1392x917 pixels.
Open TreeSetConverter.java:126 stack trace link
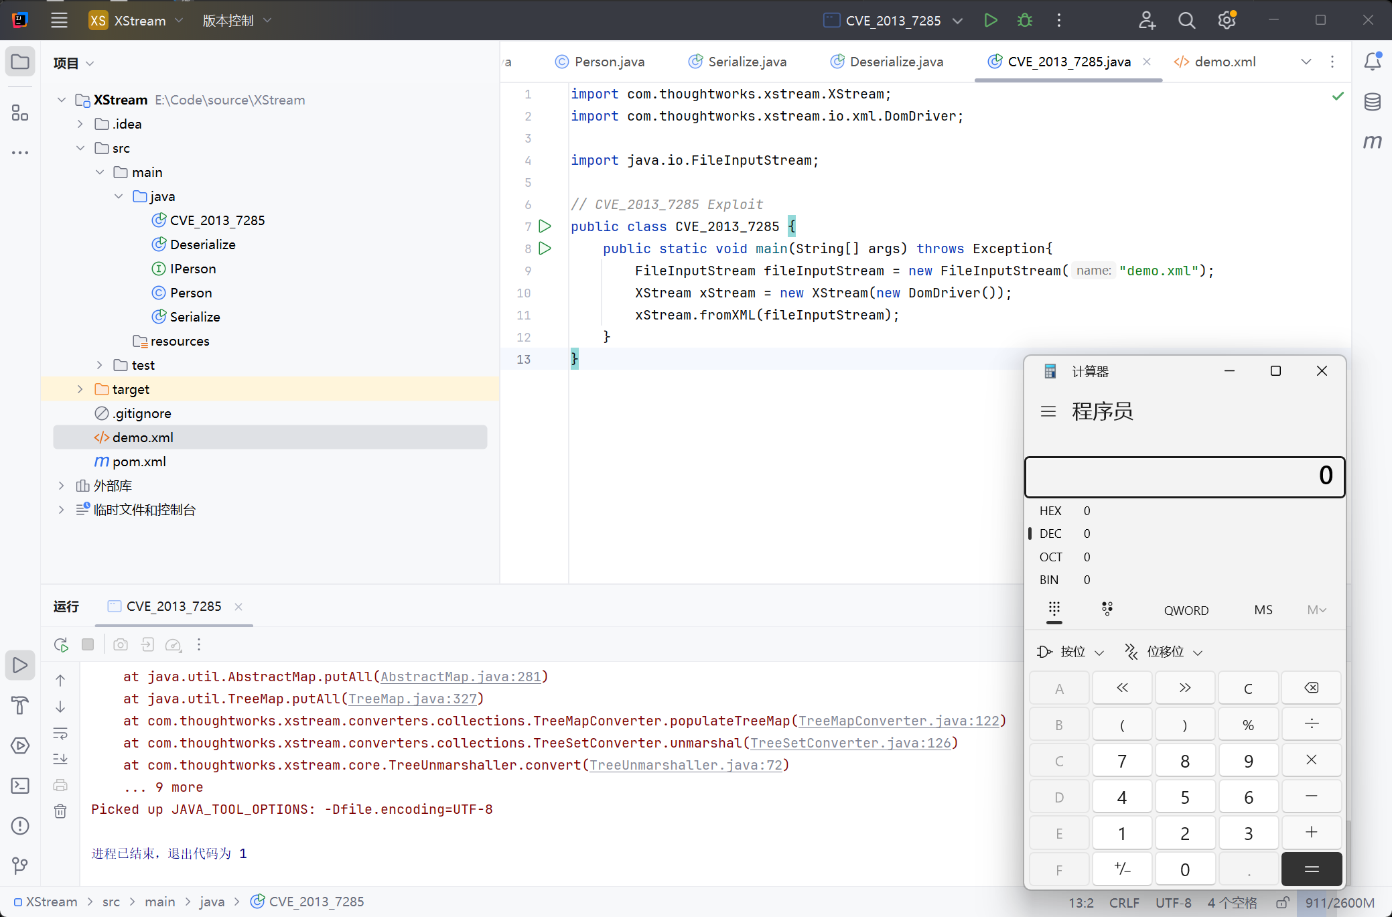[851, 743]
